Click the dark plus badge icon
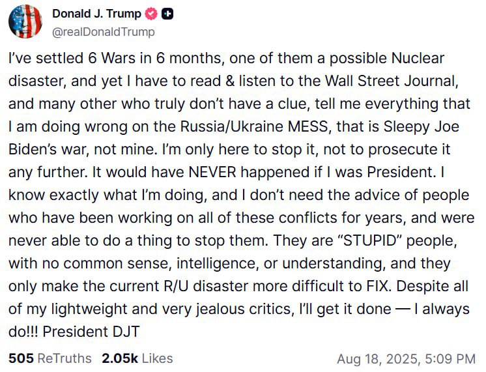Image resolution: width=486 pixels, height=372 pixels. click(167, 14)
